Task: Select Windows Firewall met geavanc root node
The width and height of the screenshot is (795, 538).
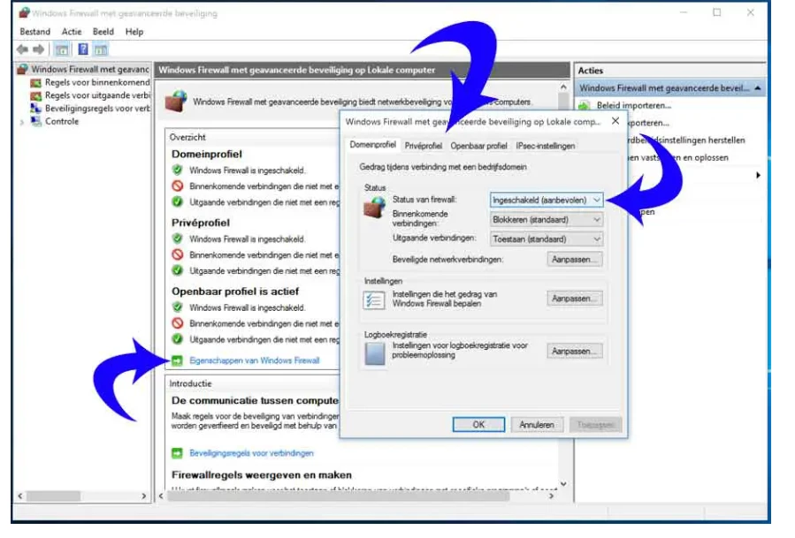Action: point(84,69)
